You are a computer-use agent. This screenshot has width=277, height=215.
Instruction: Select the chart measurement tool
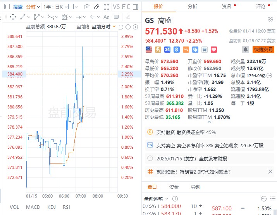[64, 17]
